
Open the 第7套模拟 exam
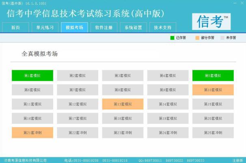pyautogui.click(x=78, y=90)
